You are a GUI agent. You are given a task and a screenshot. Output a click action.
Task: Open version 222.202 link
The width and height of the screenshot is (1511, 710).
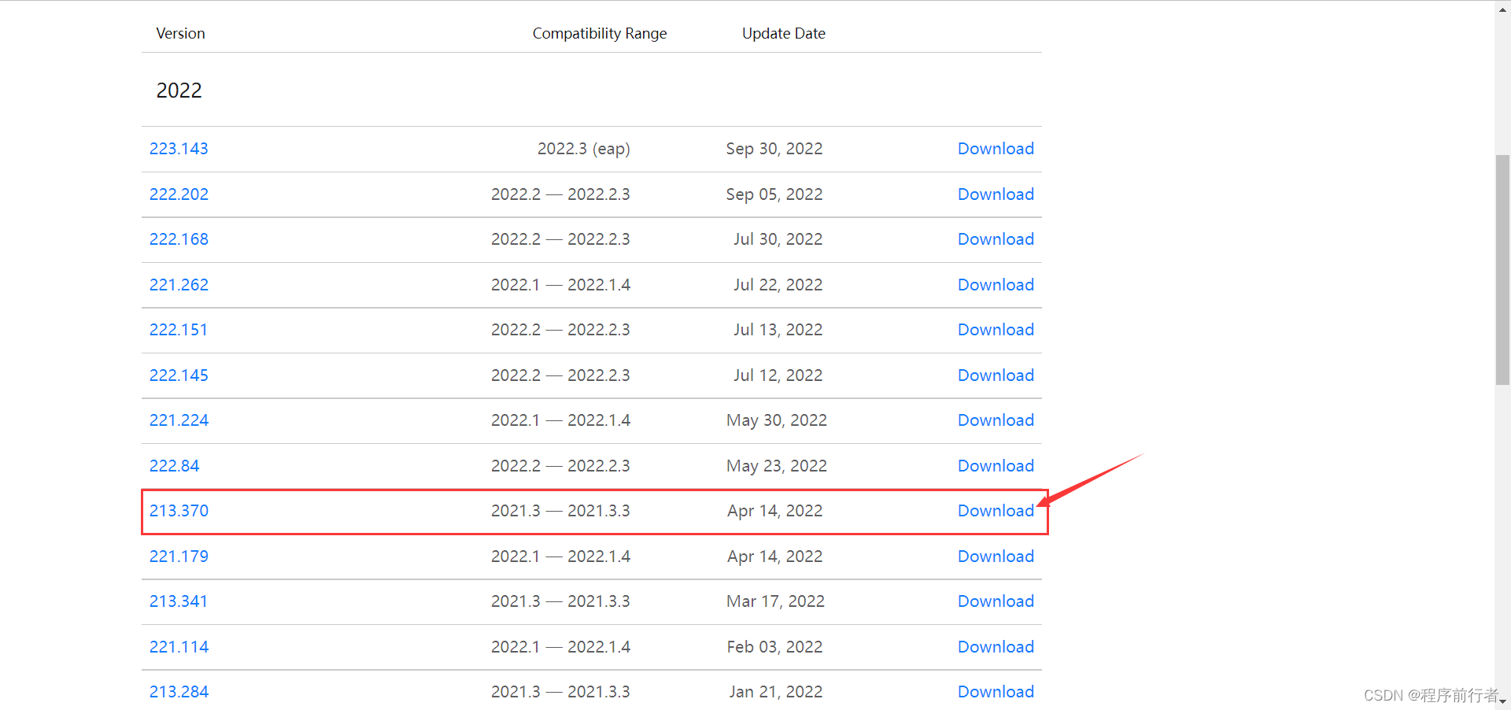[179, 194]
